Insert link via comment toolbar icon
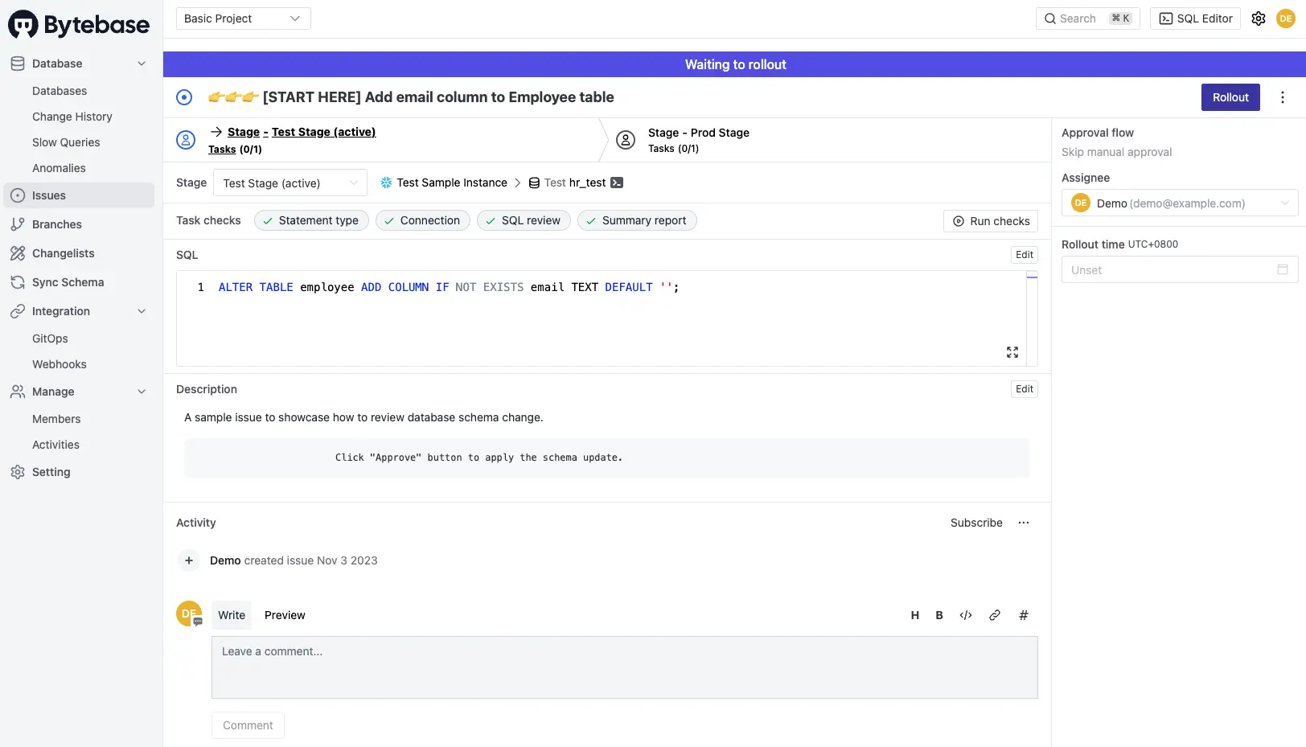The height and width of the screenshot is (747, 1306). 995,615
